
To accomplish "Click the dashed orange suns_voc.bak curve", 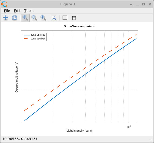I will 85,68.
